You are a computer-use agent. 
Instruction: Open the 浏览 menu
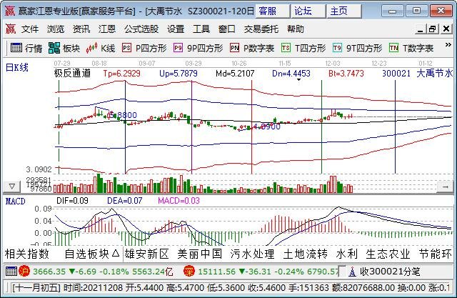[56, 29]
